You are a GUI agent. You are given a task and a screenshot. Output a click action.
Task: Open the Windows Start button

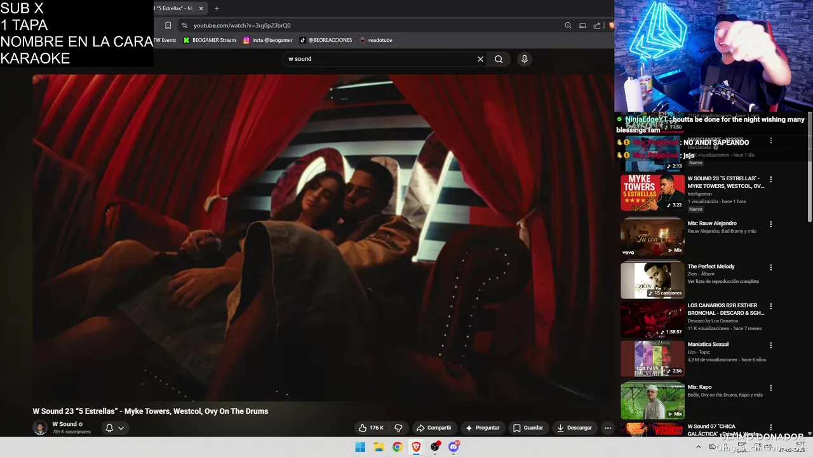pos(360,447)
